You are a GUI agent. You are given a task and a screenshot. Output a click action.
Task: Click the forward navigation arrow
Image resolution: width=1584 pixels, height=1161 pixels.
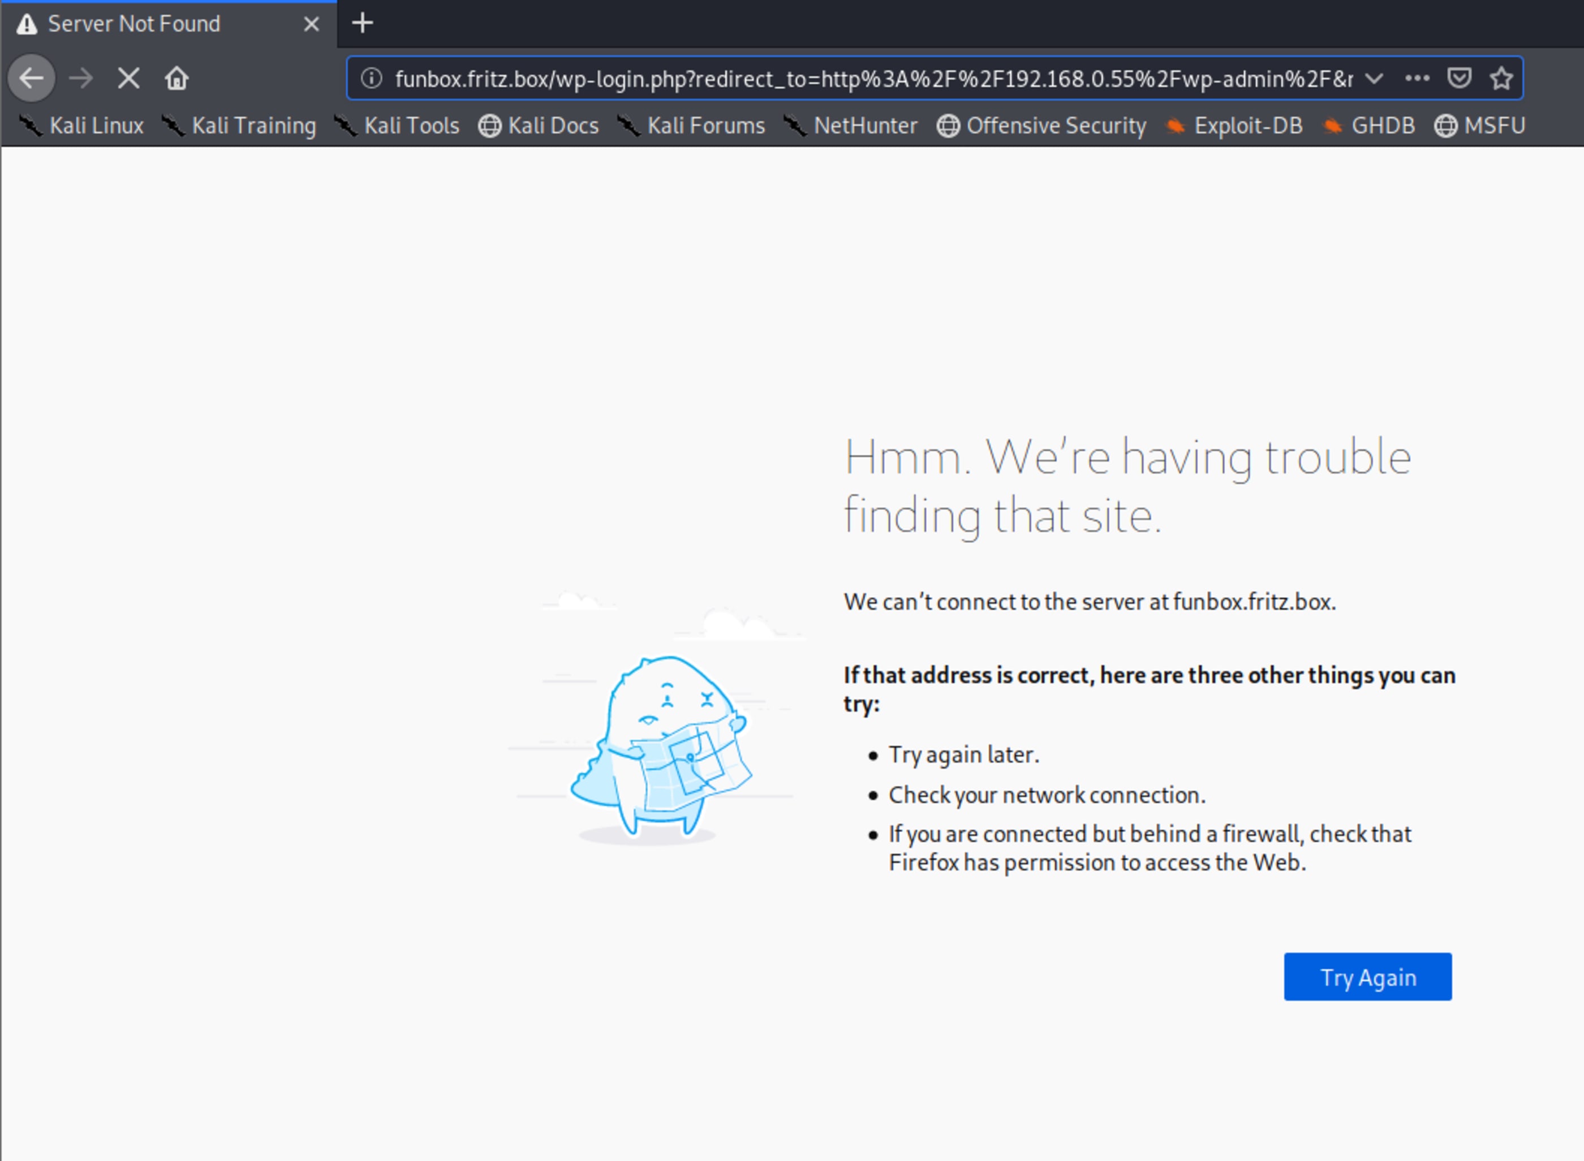click(81, 78)
